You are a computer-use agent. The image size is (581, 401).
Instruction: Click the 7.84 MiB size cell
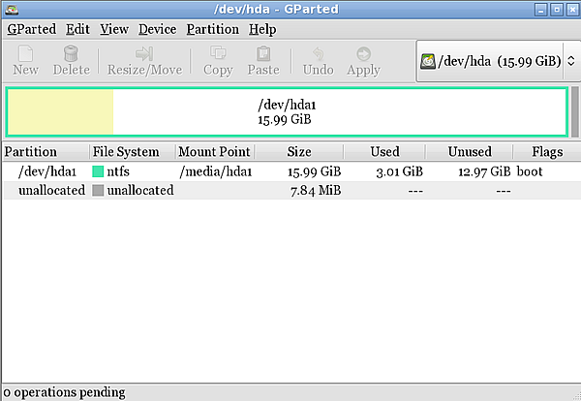click(x=316, y=191)
